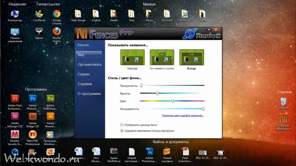The height and width of the screenshot is (166, 296).
Task: Open the CoolNovo browser icon
Action: click(x=39, y=16)
